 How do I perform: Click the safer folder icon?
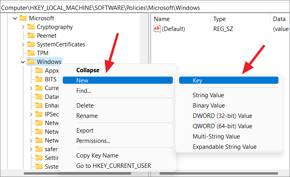coord(39,149)
